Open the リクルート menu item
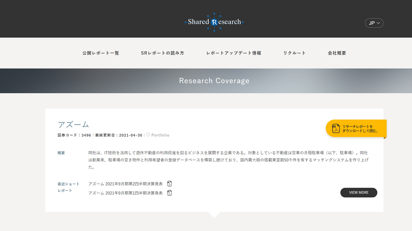Viewport: 412px width, 231px height. coord(295,53)
